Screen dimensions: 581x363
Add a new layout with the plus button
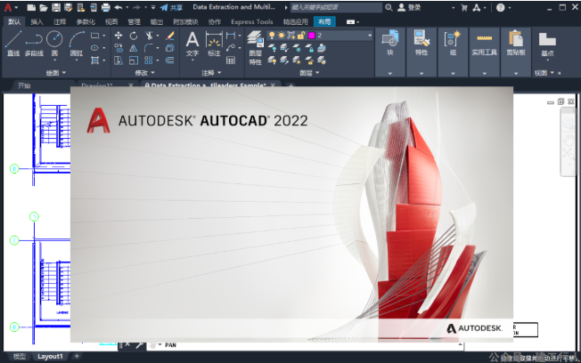pyautogui.click(x=77, y=356)
